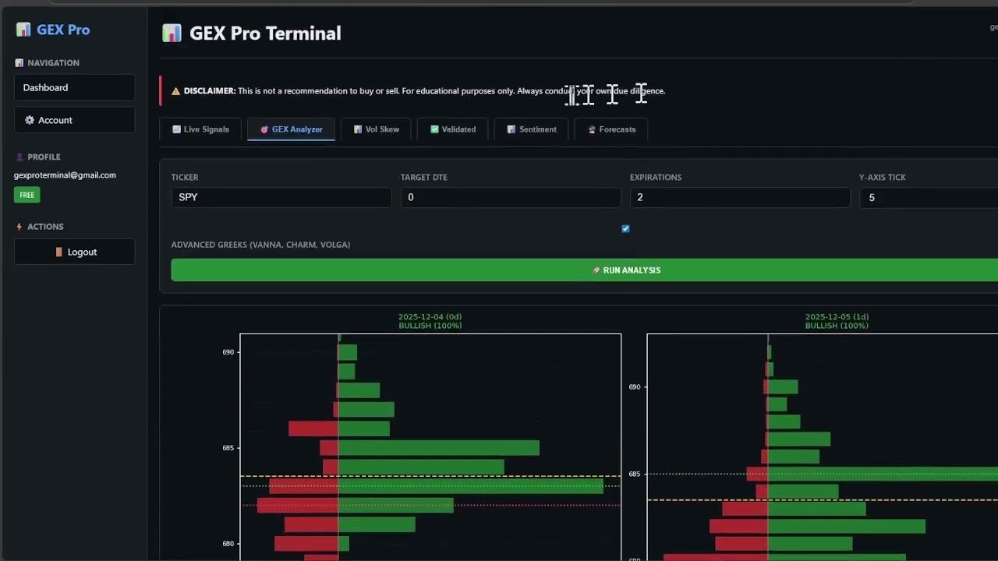Switch to the Vol Skew tab
The width and height of the screenshot is (998, 561).
point(376,129)
